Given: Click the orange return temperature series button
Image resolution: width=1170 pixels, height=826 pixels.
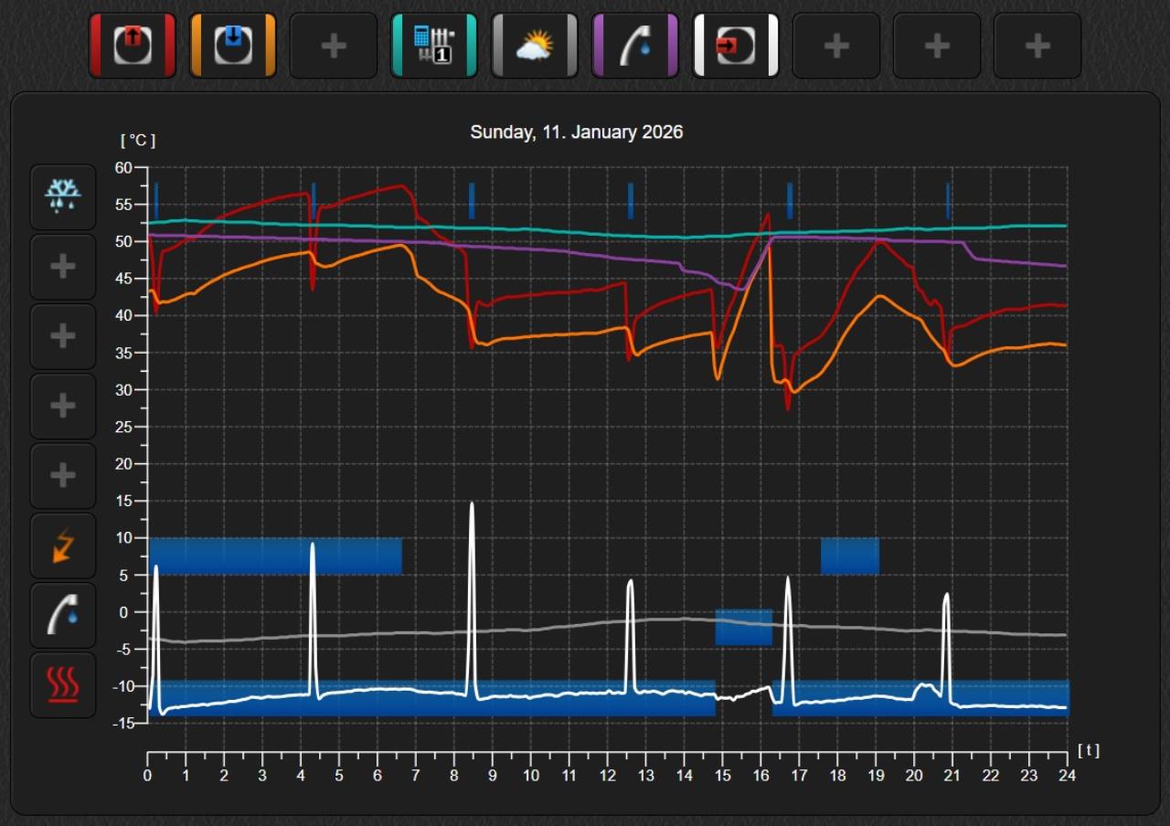Looking at the screenshot, I should 233,46.
